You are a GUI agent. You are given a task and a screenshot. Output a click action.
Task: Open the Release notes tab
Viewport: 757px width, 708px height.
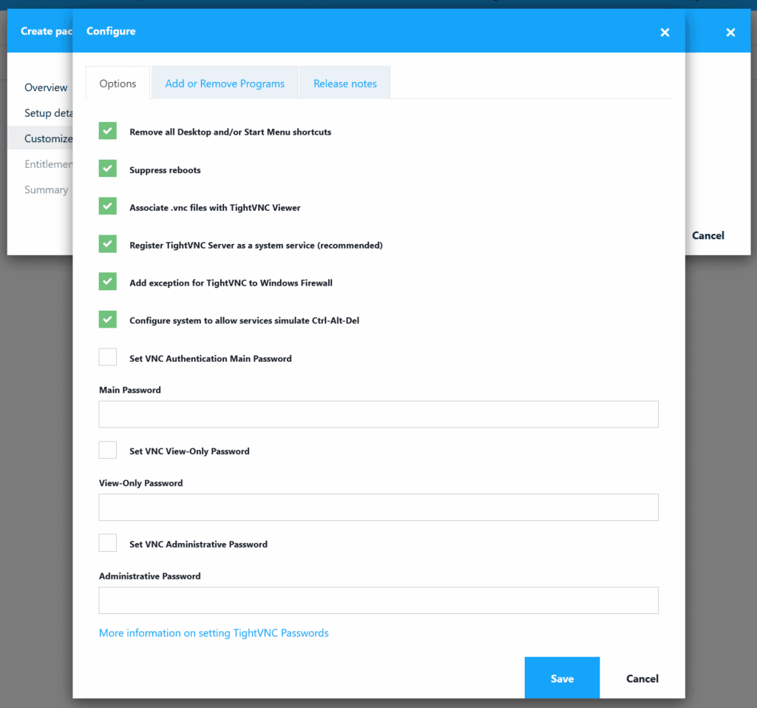[344, 84]
